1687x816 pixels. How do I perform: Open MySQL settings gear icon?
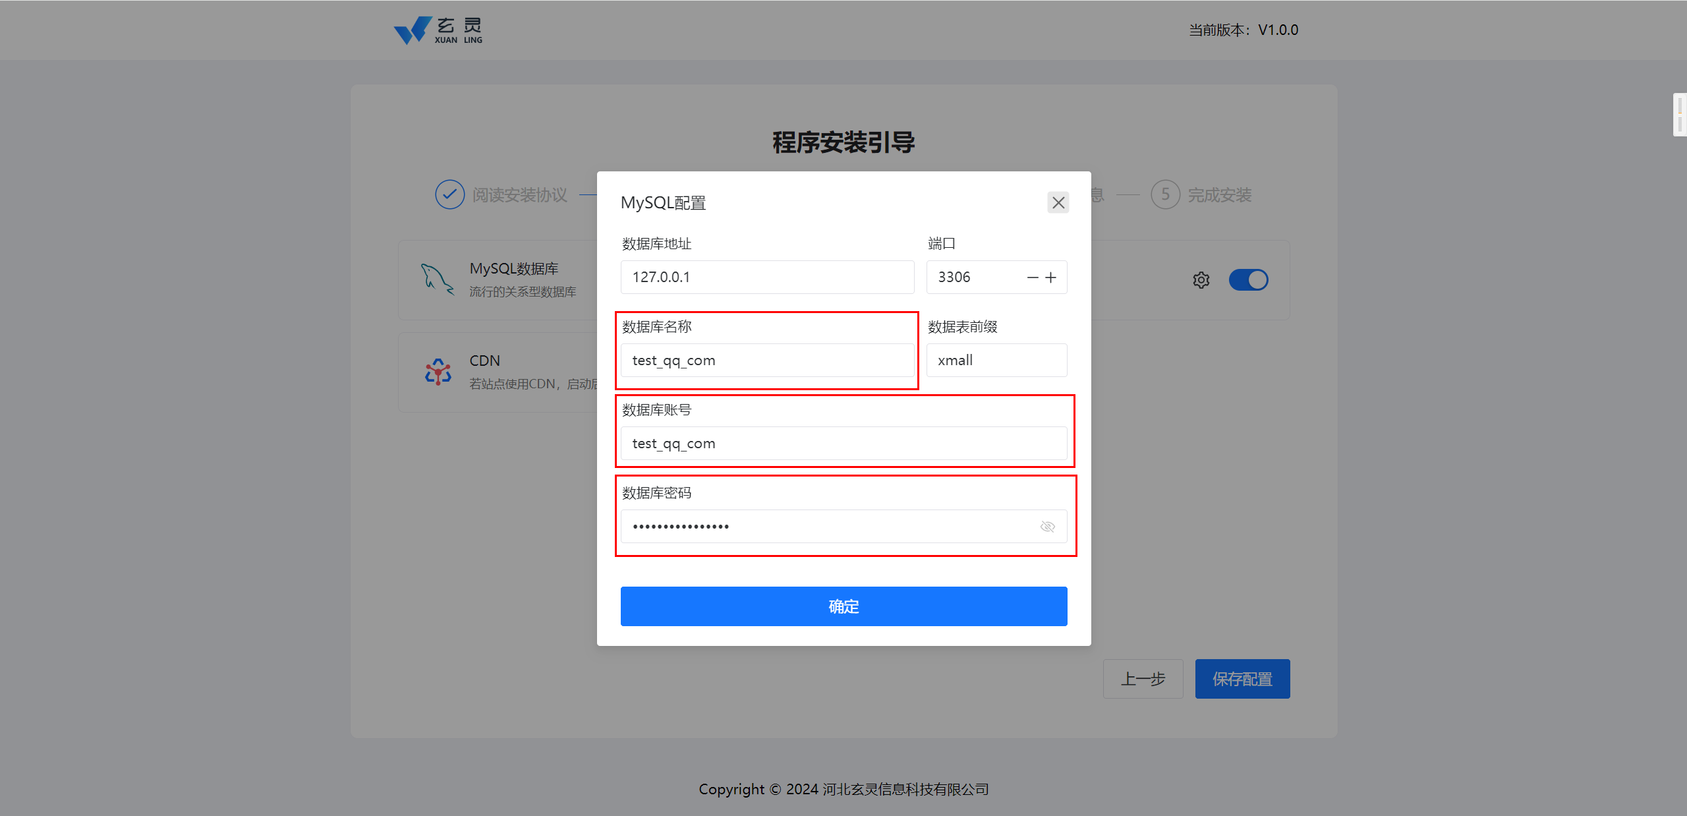click(x=1201, y=280)
